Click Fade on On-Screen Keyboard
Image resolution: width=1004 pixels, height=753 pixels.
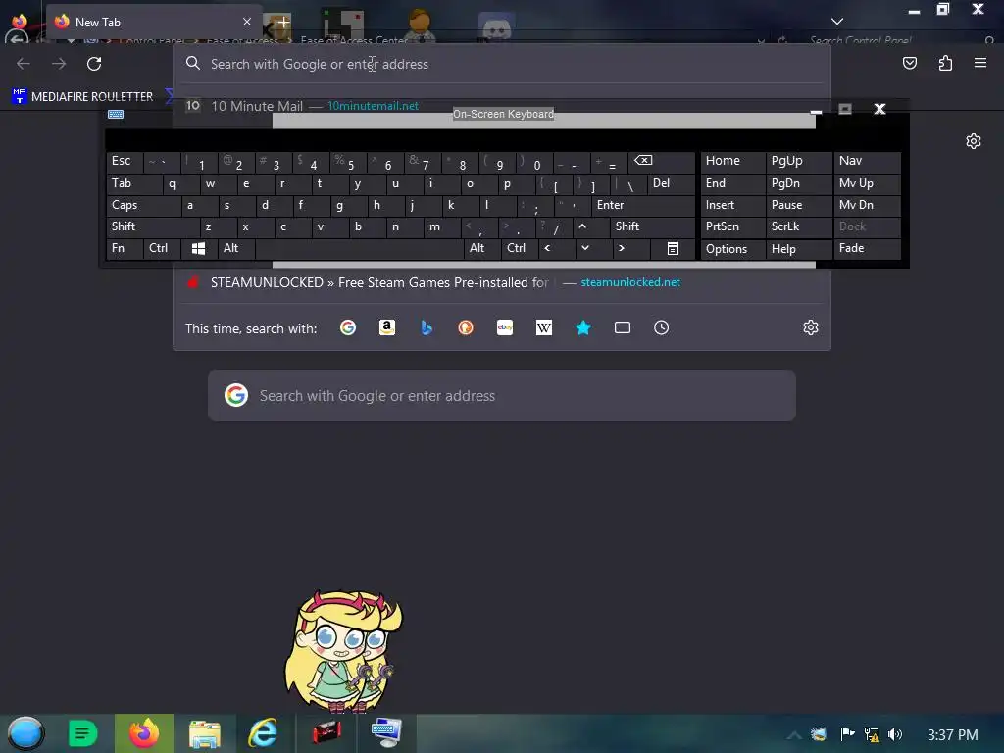(867, 248)
